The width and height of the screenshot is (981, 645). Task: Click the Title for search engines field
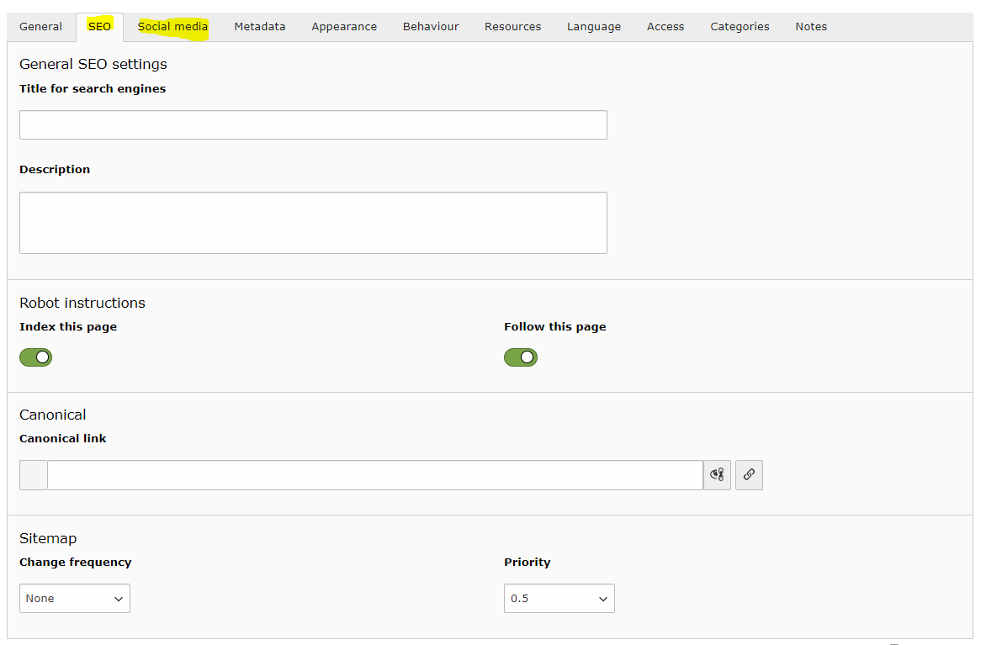(313, 125)
